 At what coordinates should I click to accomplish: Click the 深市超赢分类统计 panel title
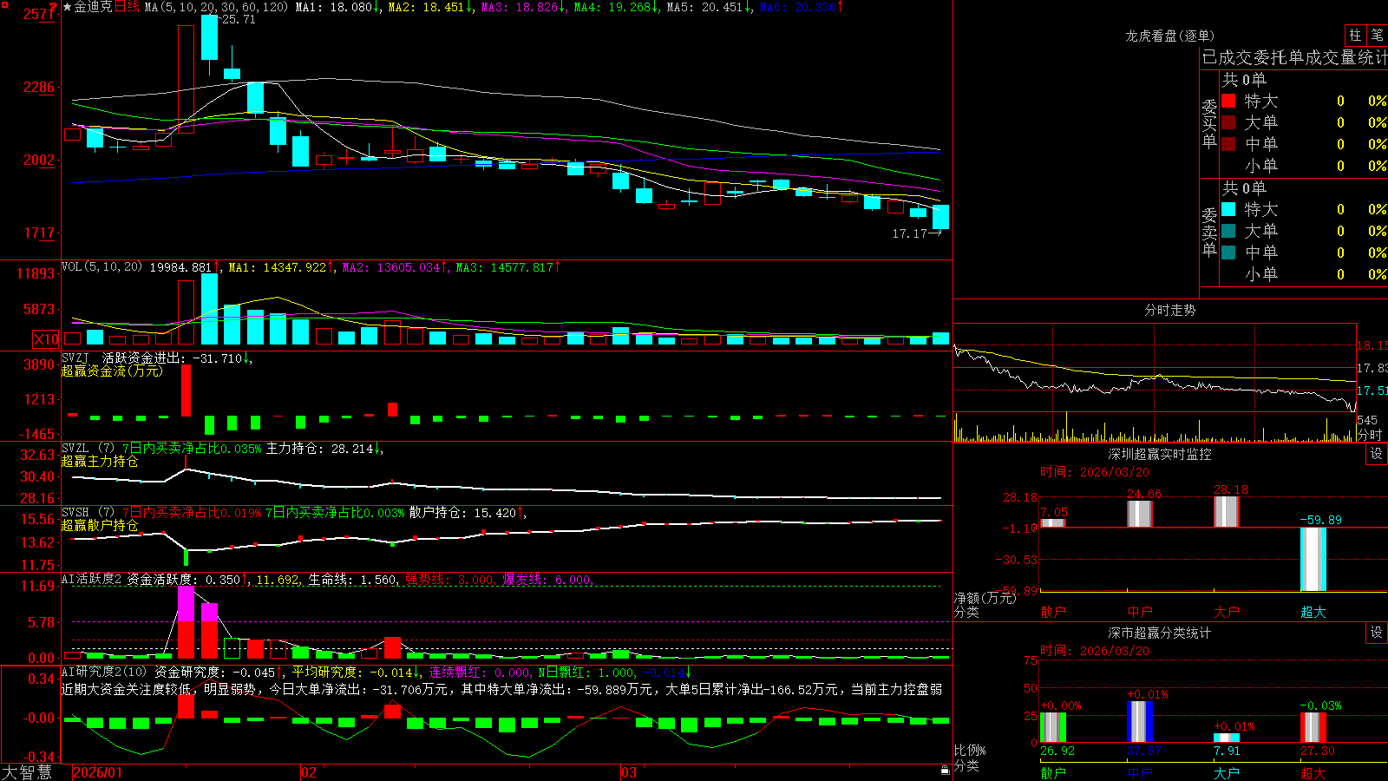[x=1160, y=633]
